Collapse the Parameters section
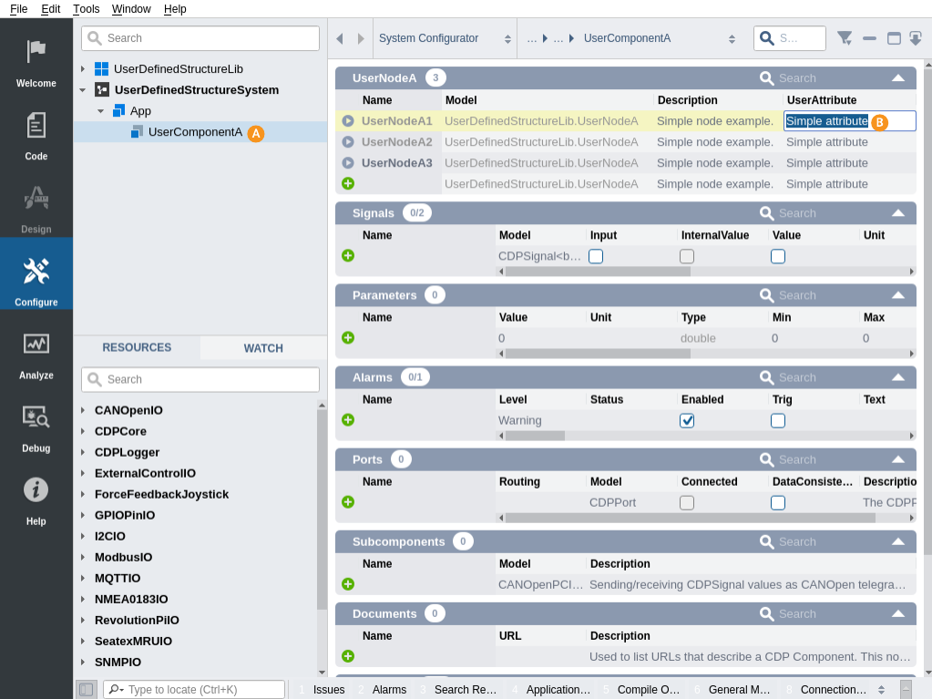Viewport: 932px width, 699px height. coord(897,295)
